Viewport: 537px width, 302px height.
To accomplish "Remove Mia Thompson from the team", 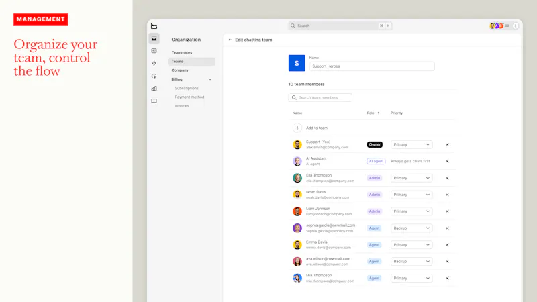I will (x=447, y=279).
